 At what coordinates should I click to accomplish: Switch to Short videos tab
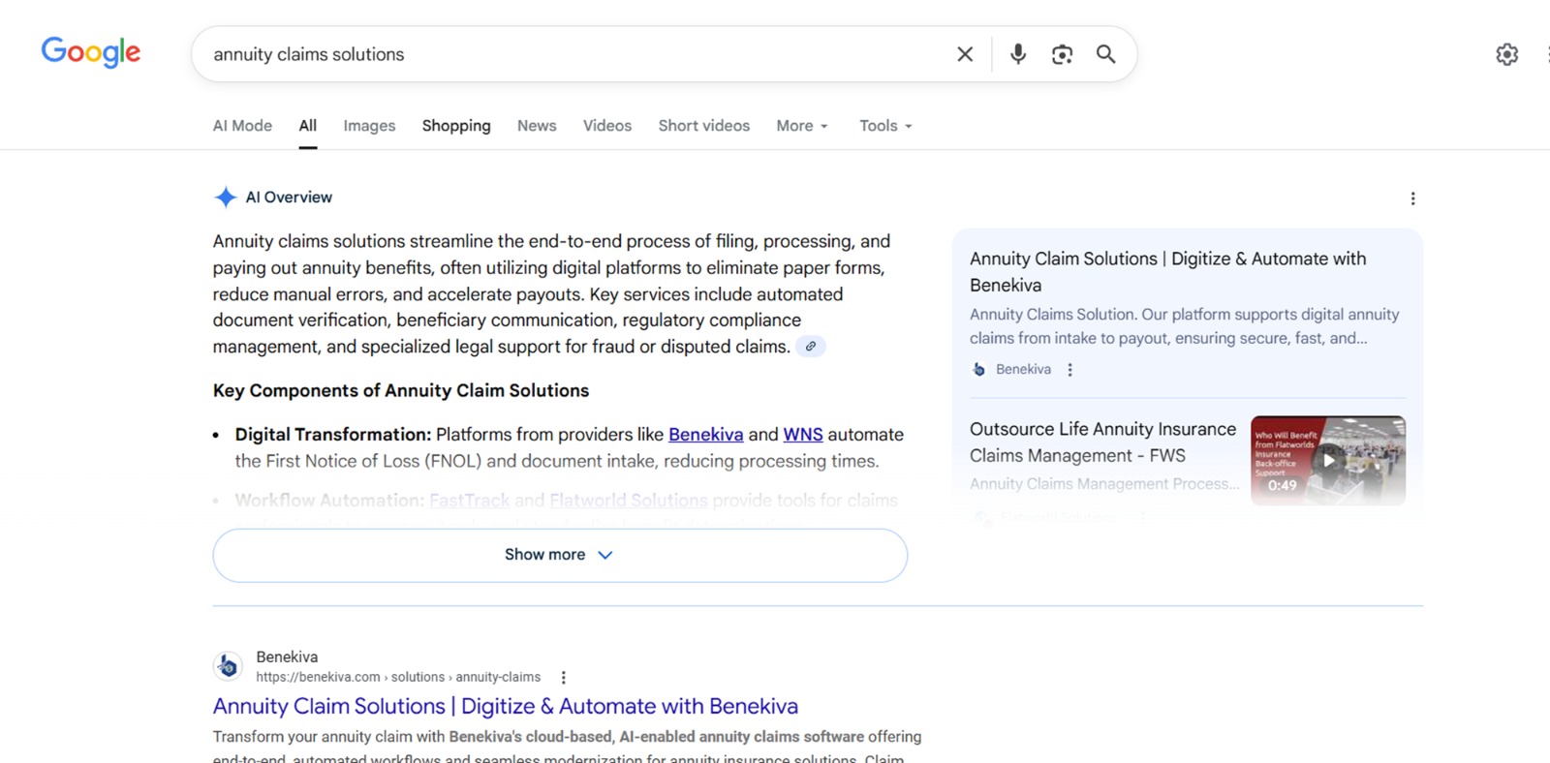tap(704, 126)
